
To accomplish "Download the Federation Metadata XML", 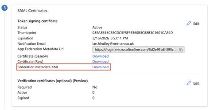I will [100, 67].
